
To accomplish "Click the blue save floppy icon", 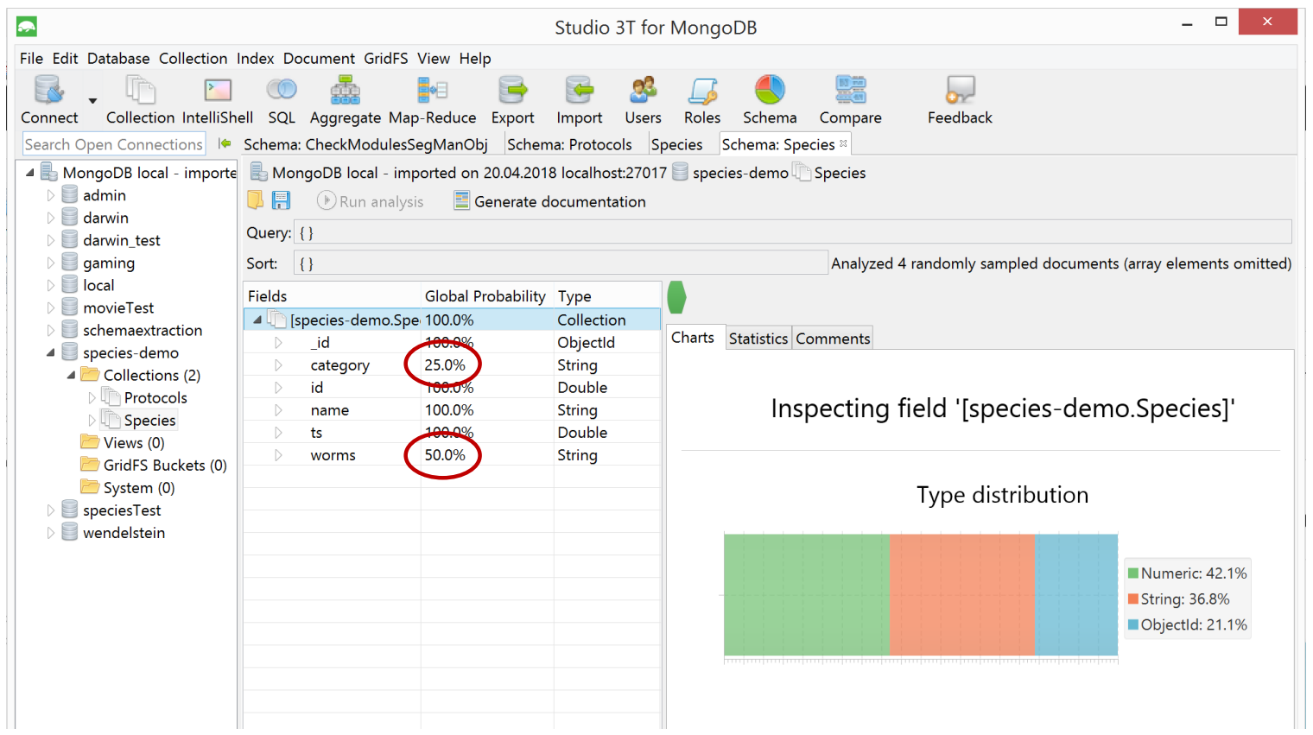I will [x=282, y=200].
